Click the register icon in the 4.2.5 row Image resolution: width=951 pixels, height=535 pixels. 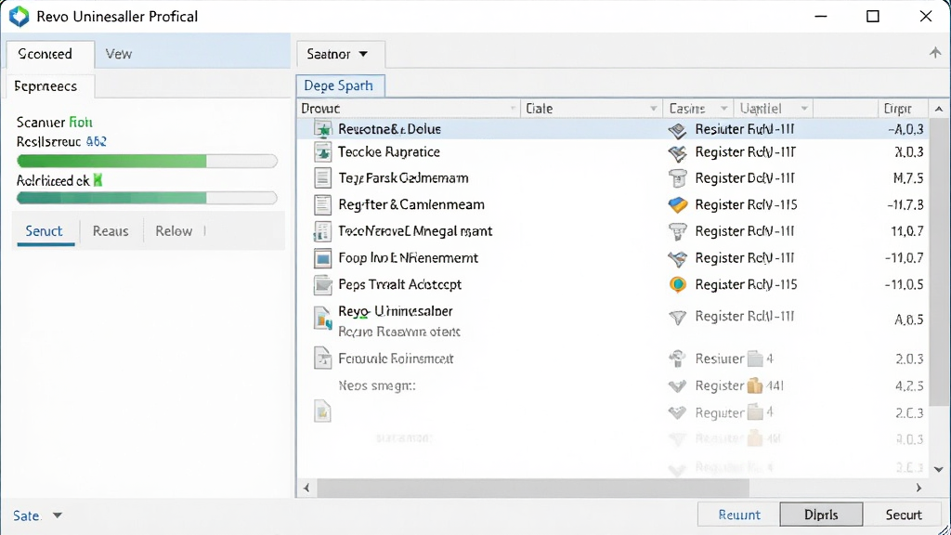(x=677, y=385)
